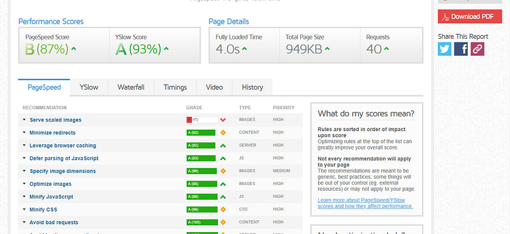Click green up arrow for Defer parsing JavaScript
This screenshot has height=234, width=510.
coord(222,158)
